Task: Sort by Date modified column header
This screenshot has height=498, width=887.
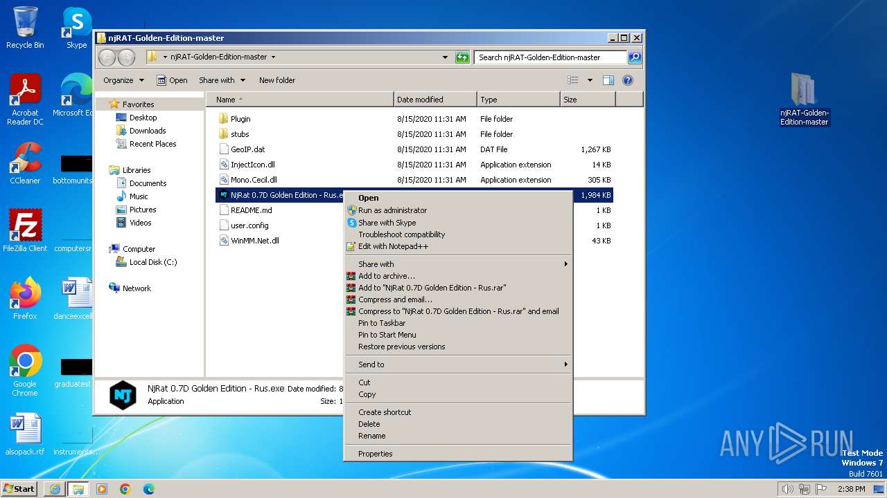Action: tap(435, 100)
